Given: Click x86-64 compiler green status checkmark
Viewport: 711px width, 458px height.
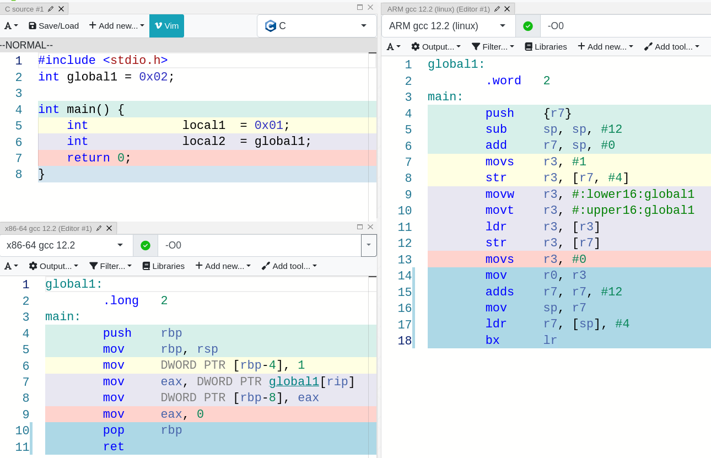Looking at the screenshot, I should (x=146, y=245).
